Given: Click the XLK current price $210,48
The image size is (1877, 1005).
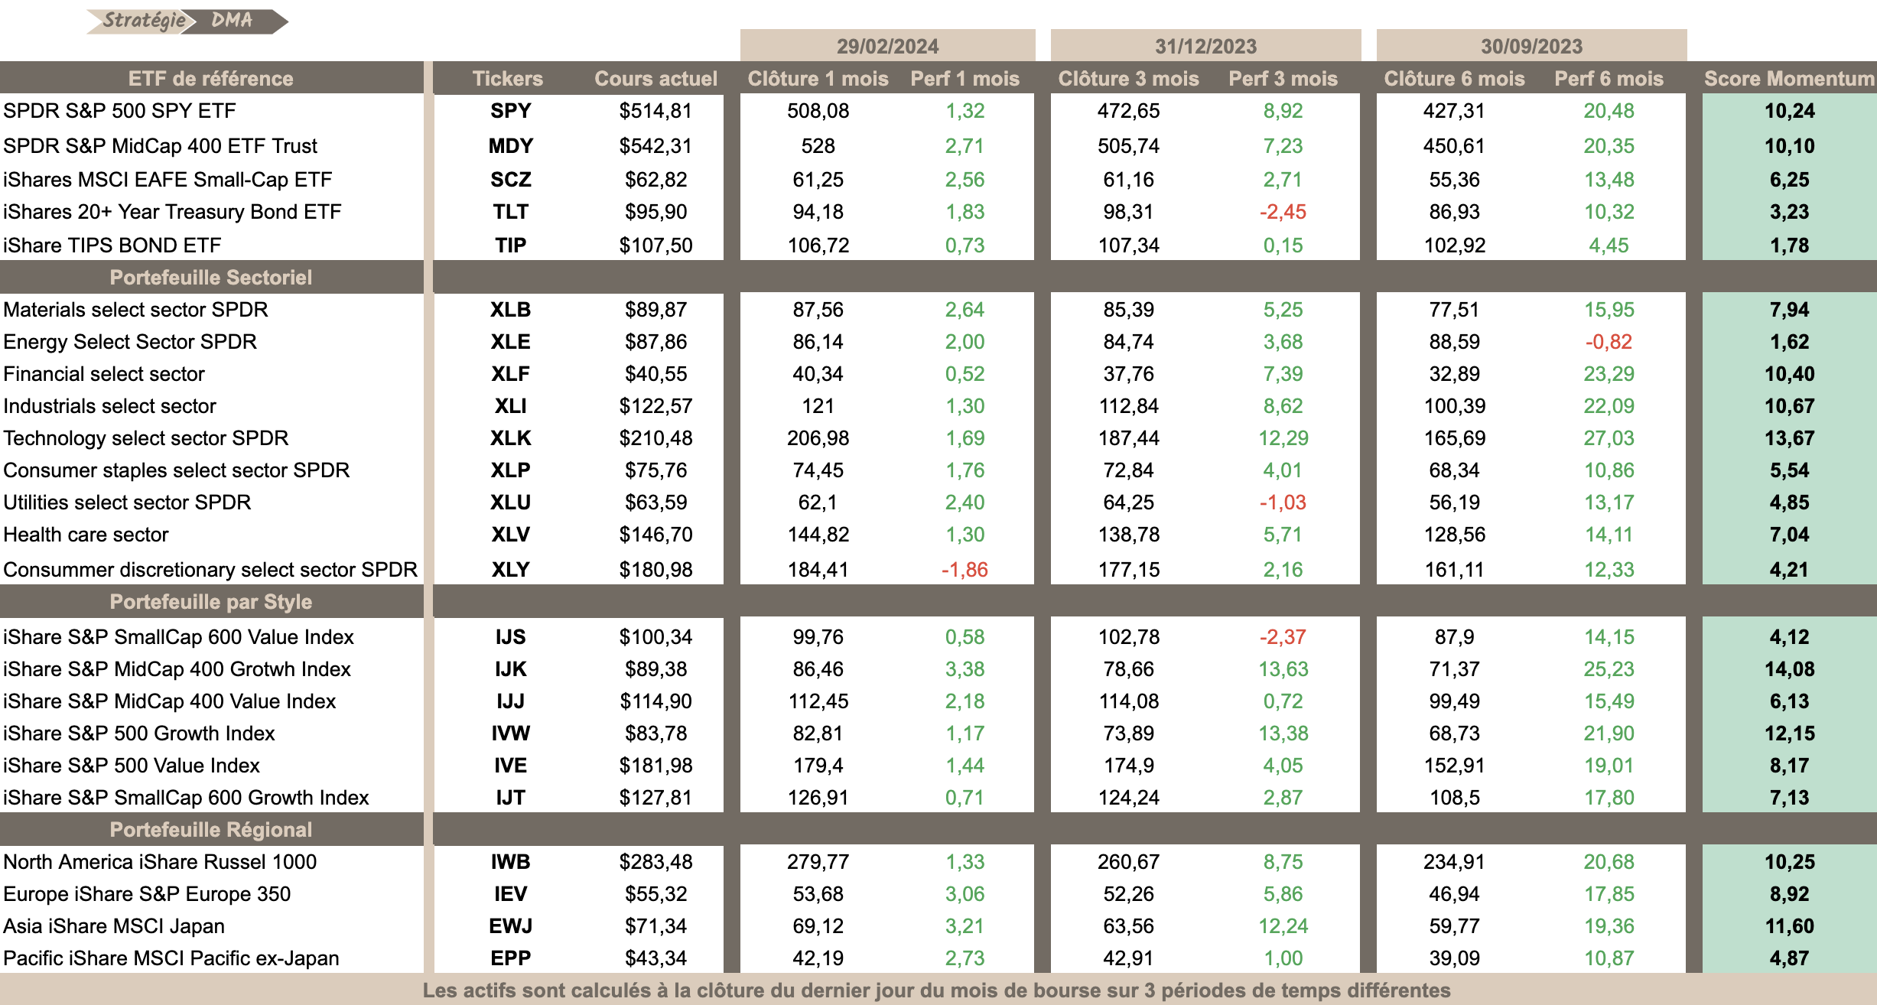Looking at the screenshot, I should click(655, 438).
